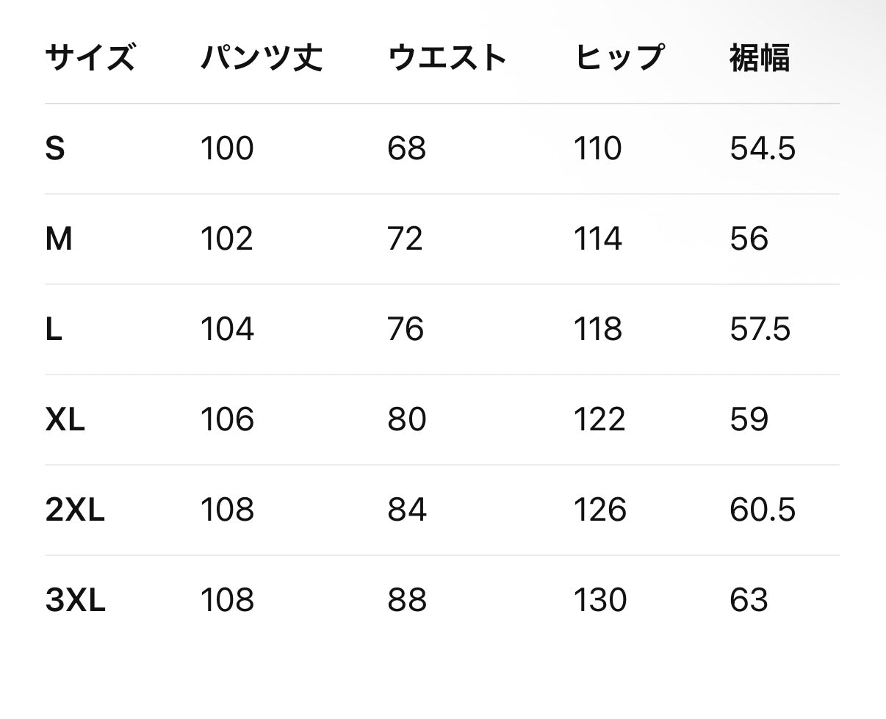Click the サイズ column header
This screenshot has height=719, width=886.
tap(90, 58)
